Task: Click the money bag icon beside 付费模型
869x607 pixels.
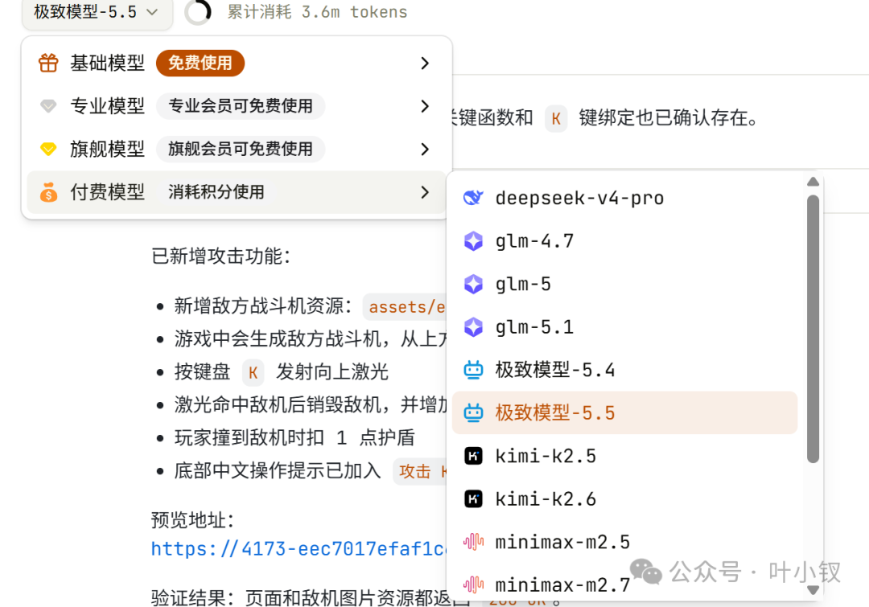Action: (x=48, y=191)
